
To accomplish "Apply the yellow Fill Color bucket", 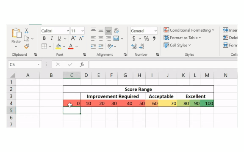I will tap(58, 46).
